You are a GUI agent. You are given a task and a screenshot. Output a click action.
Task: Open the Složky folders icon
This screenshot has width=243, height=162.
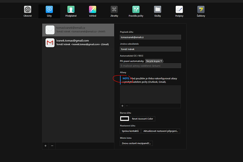[x=158, y=10]
